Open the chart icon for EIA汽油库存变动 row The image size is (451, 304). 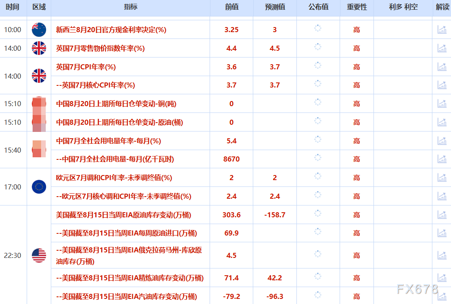coord(443,296)
